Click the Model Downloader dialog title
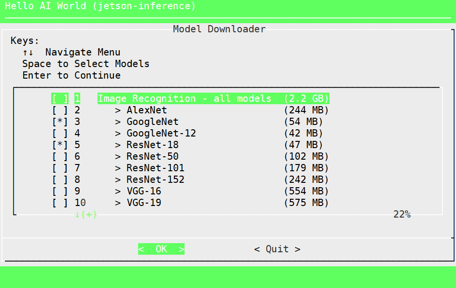The image size is (456, 288). (219, 29)
